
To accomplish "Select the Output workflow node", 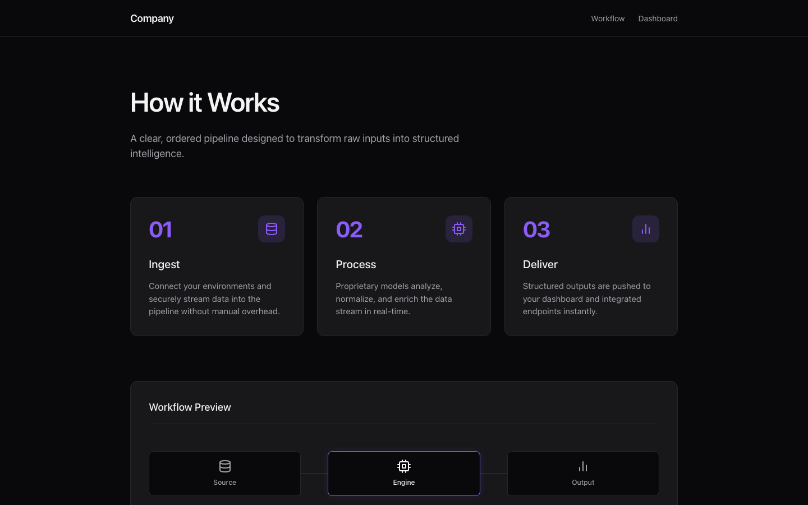I will coord(583,474).
